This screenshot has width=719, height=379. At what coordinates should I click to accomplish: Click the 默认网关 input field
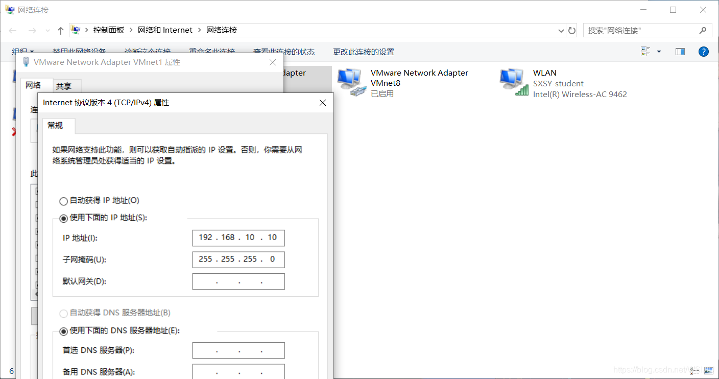point(238,281)
